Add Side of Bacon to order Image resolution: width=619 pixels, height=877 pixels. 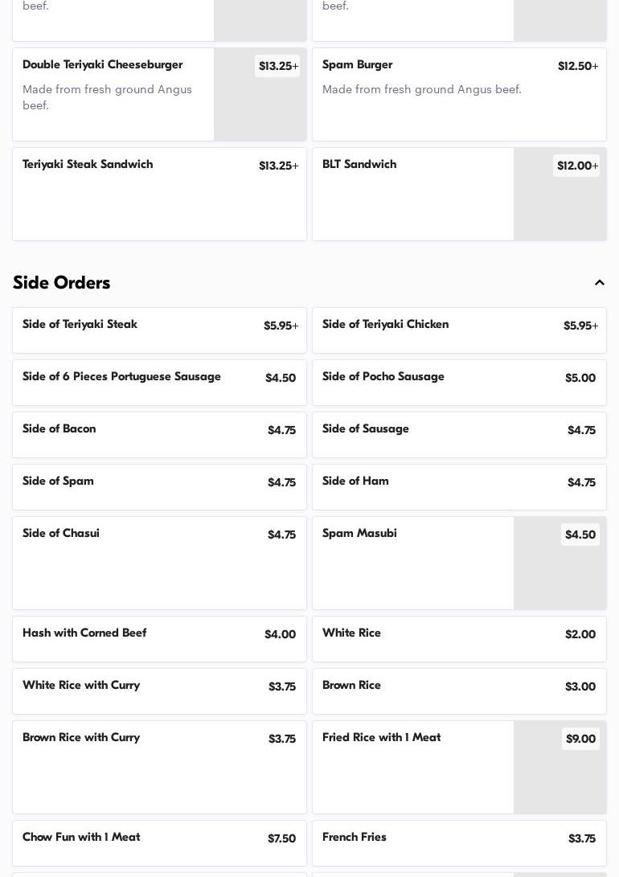pyautogui.click(x=159, y=435)
